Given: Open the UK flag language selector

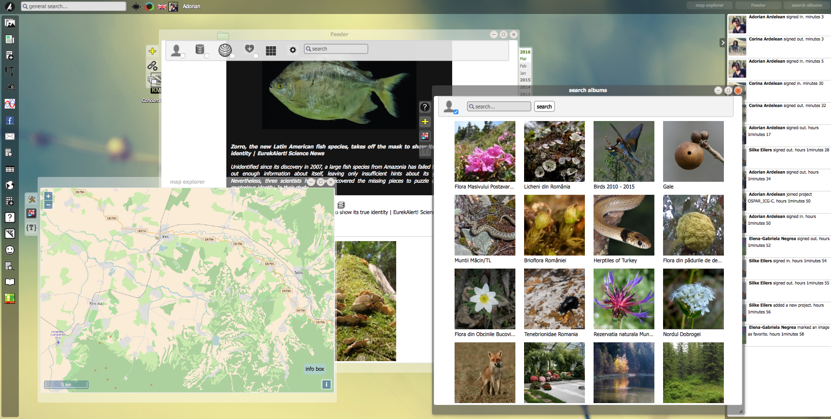Looking at the screenshot, I should 162,7.
